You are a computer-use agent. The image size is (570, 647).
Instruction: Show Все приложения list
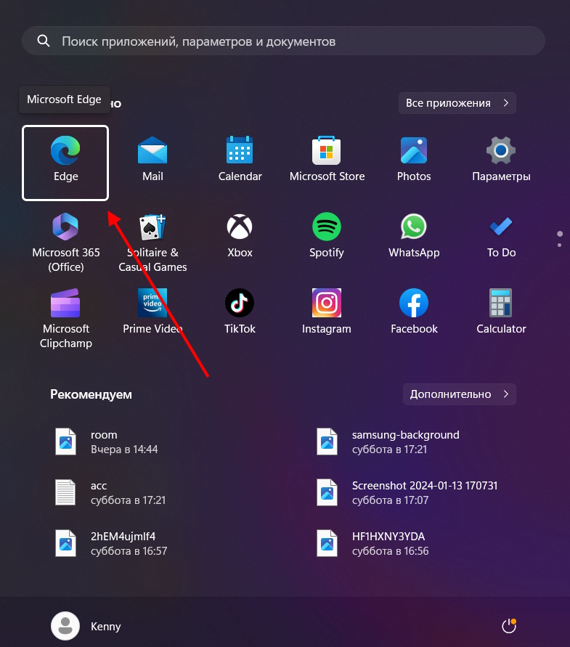tap(457, 102)
